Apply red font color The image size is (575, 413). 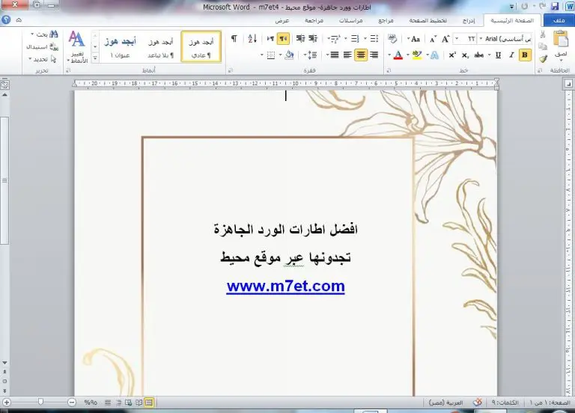[398, 55]
